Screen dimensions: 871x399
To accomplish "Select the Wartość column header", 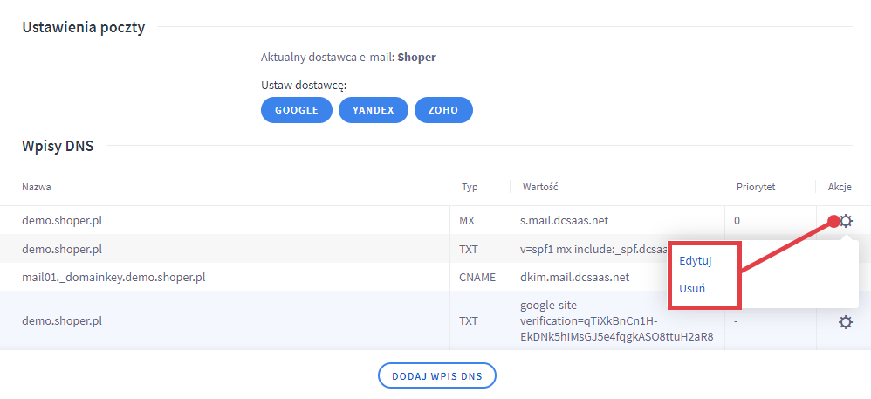I will click(x=539, y=187).
